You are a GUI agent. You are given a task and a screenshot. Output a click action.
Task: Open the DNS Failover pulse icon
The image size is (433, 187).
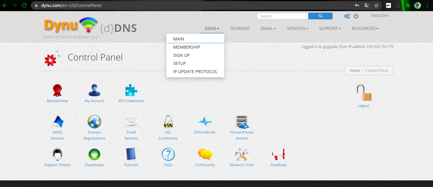(x=205, y=122)
